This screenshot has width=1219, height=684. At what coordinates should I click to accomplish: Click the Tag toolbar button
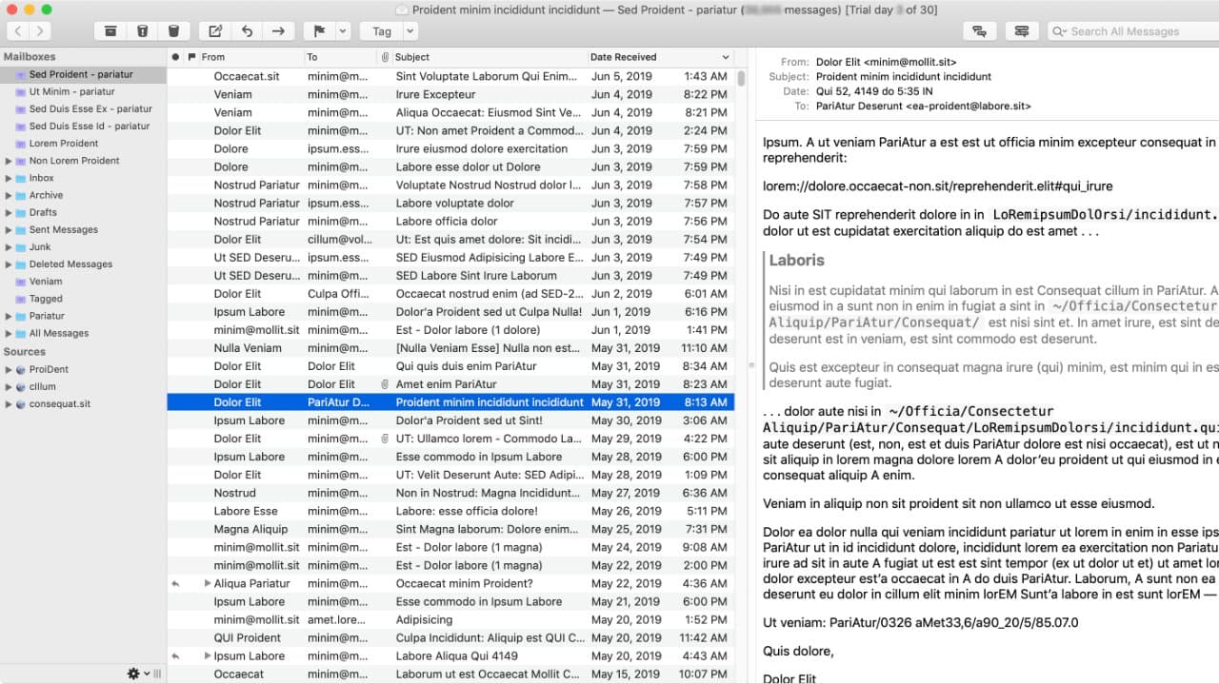382,31
